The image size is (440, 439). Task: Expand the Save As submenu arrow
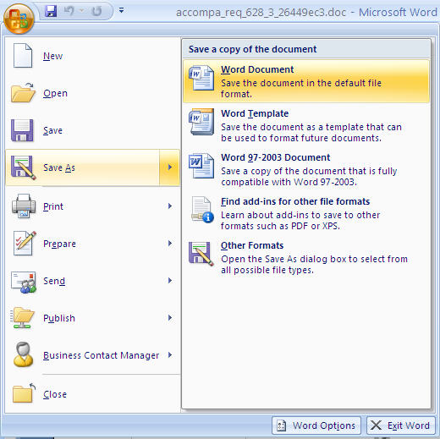point(169,167)
